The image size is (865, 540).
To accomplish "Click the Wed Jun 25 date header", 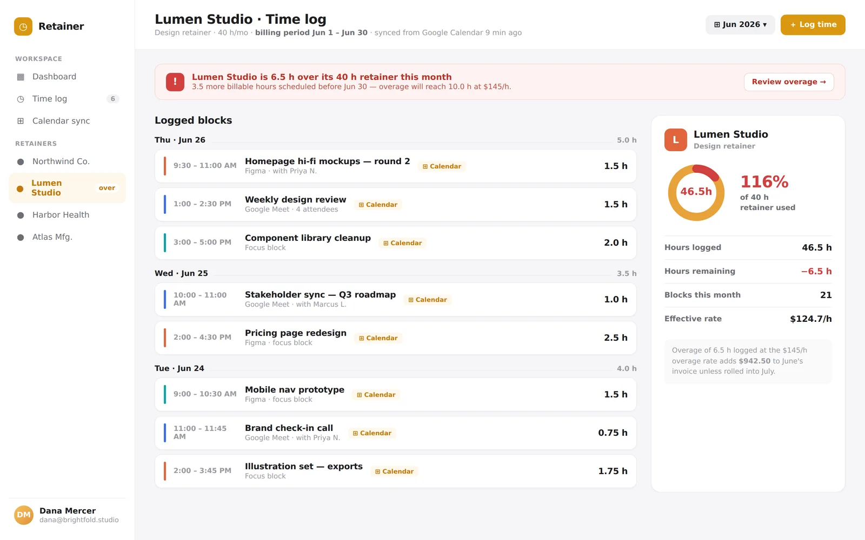I will tap(181, 273).
